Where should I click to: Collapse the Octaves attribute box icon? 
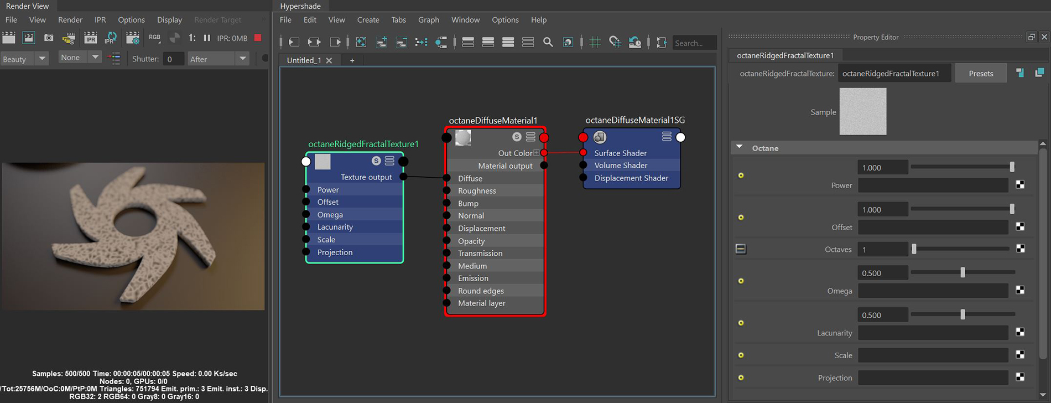point(741,249)
